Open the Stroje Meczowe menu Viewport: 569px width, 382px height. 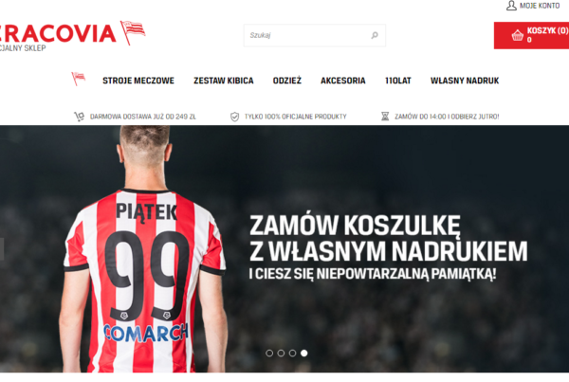pyautogui.click(x=138, y=81)
